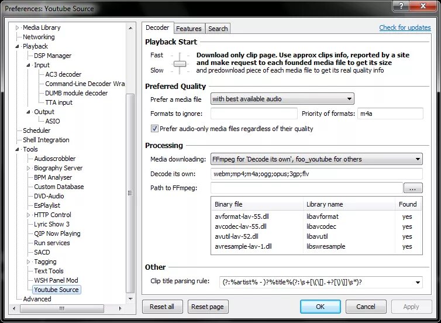Select the avutil-lav-52.dll row
The image size is (441, 323).
point(316,236)
